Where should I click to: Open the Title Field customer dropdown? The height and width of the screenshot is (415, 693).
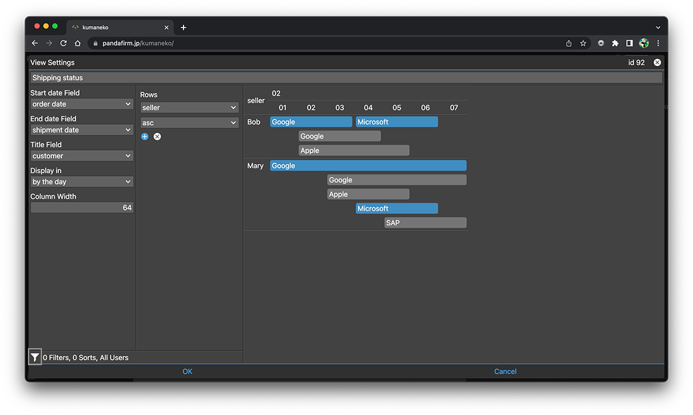point(81,156)
